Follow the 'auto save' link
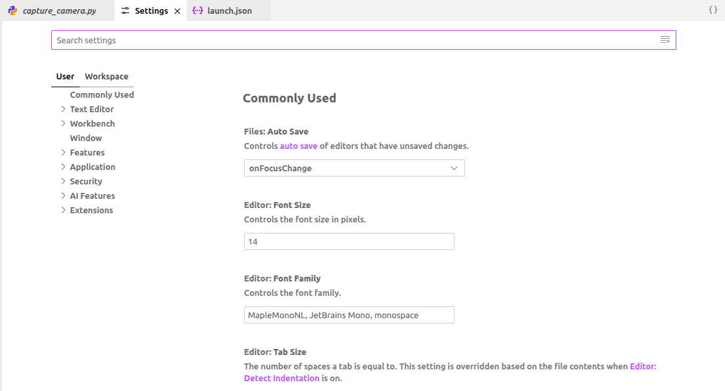725x391 pixels. (298, 146)
